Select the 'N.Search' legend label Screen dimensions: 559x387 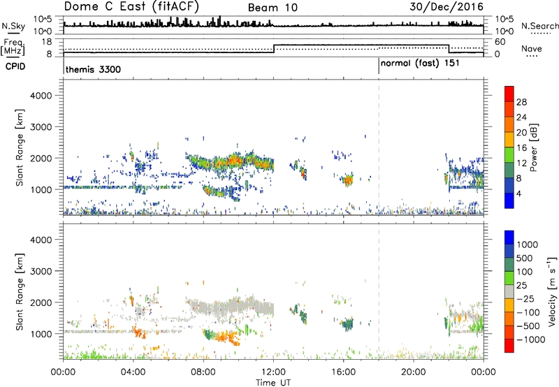(539, 26)
